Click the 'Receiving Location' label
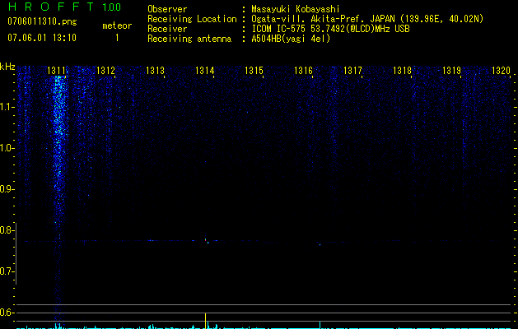Image resolution: width=518 pixels, height=329 pixels. click(x=192, y=19)
